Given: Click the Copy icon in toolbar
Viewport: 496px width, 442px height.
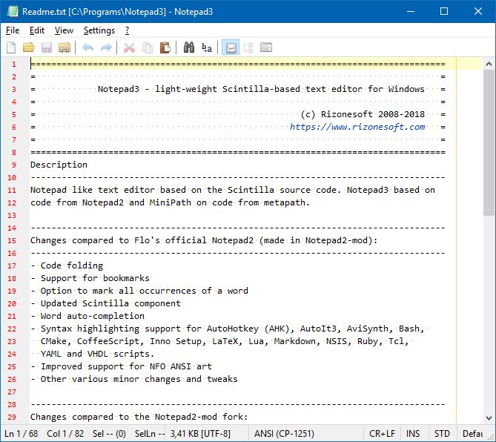Looking at the screenshot, I should pyautogui.click(x=147, y=47).
